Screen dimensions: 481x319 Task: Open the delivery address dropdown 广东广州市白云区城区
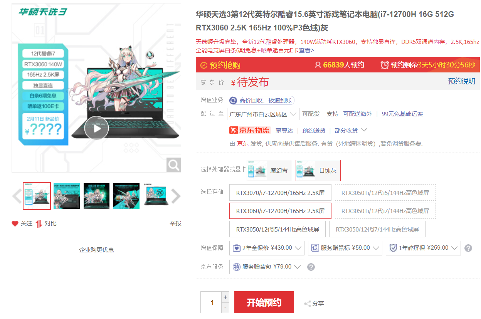[263, 114]
